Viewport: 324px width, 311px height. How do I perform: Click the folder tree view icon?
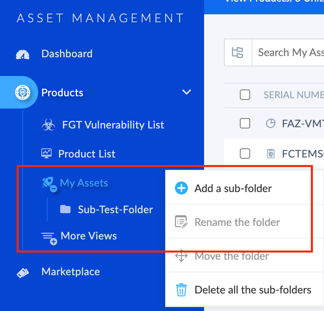click(237, 52)
